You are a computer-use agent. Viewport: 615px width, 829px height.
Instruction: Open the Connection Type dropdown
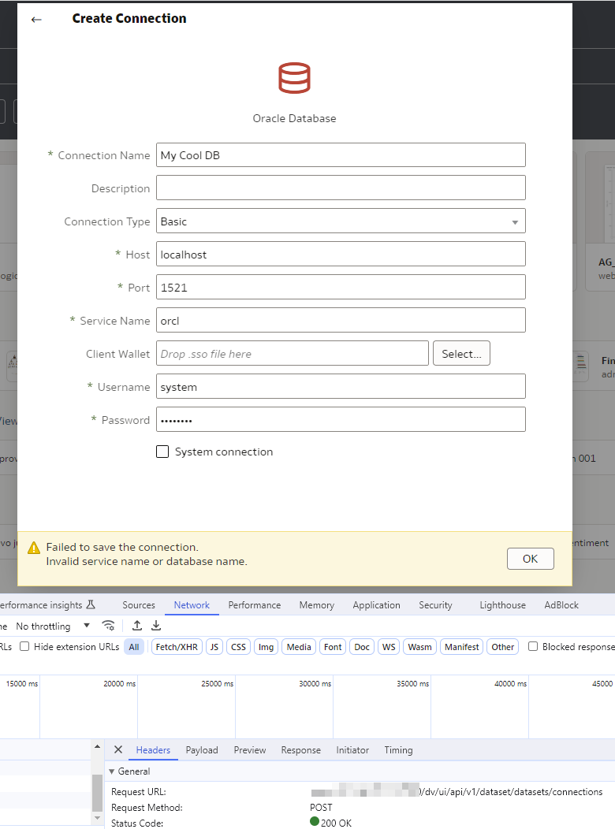[x=341, y=221]
